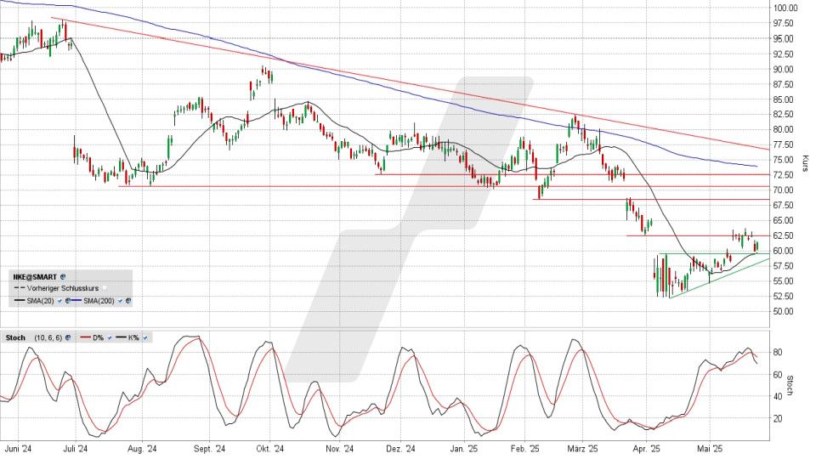Click the 97.50 price axis value
Image resolution: width=816 pixels, height=459 pixels.
[x=784, y=24]
